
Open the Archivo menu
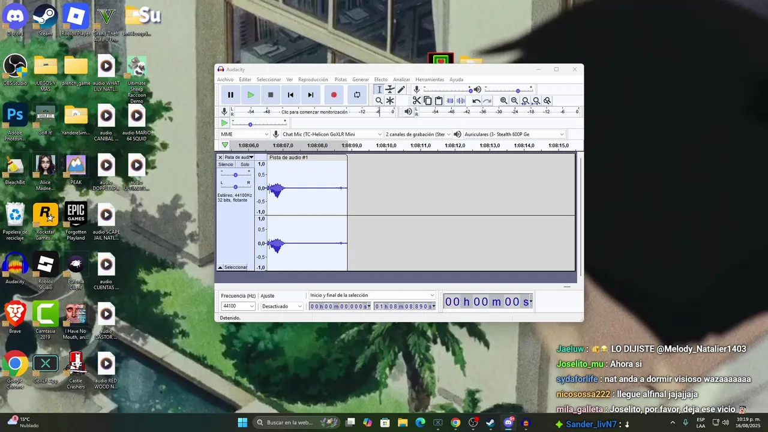226,79
